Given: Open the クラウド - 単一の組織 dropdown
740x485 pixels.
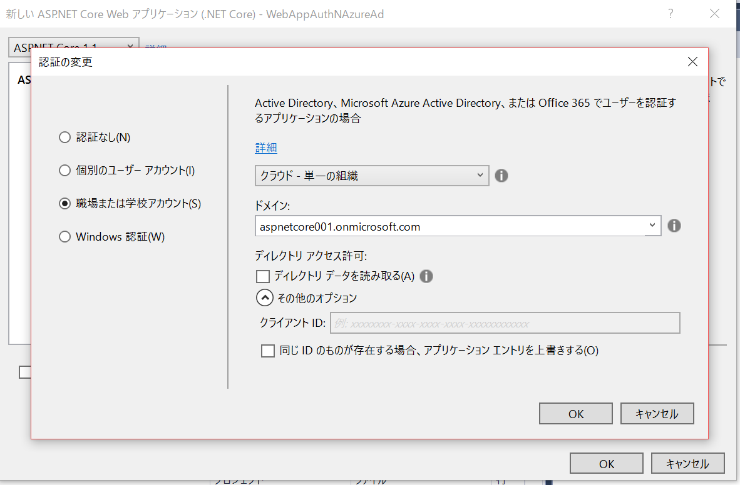Looking at the screenshot, I should (x=480, y=176).
